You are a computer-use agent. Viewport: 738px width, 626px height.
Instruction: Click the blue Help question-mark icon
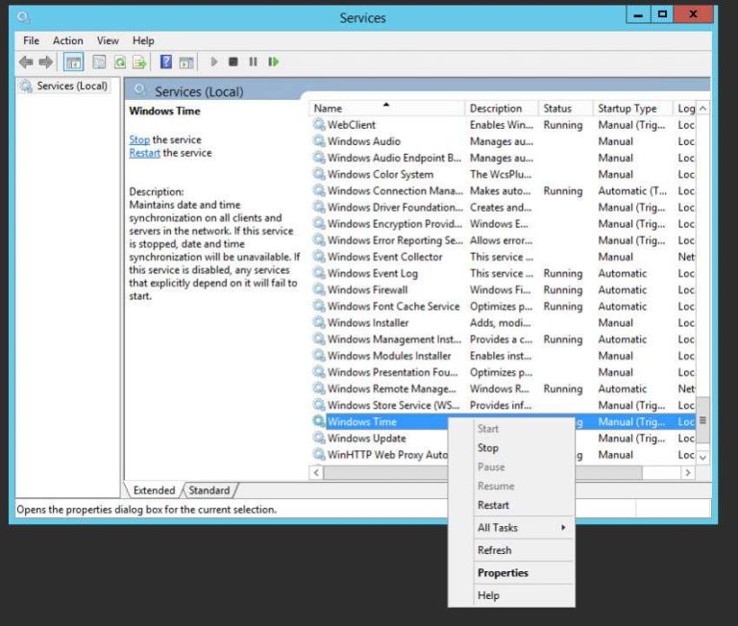click(x=165, y=62)
